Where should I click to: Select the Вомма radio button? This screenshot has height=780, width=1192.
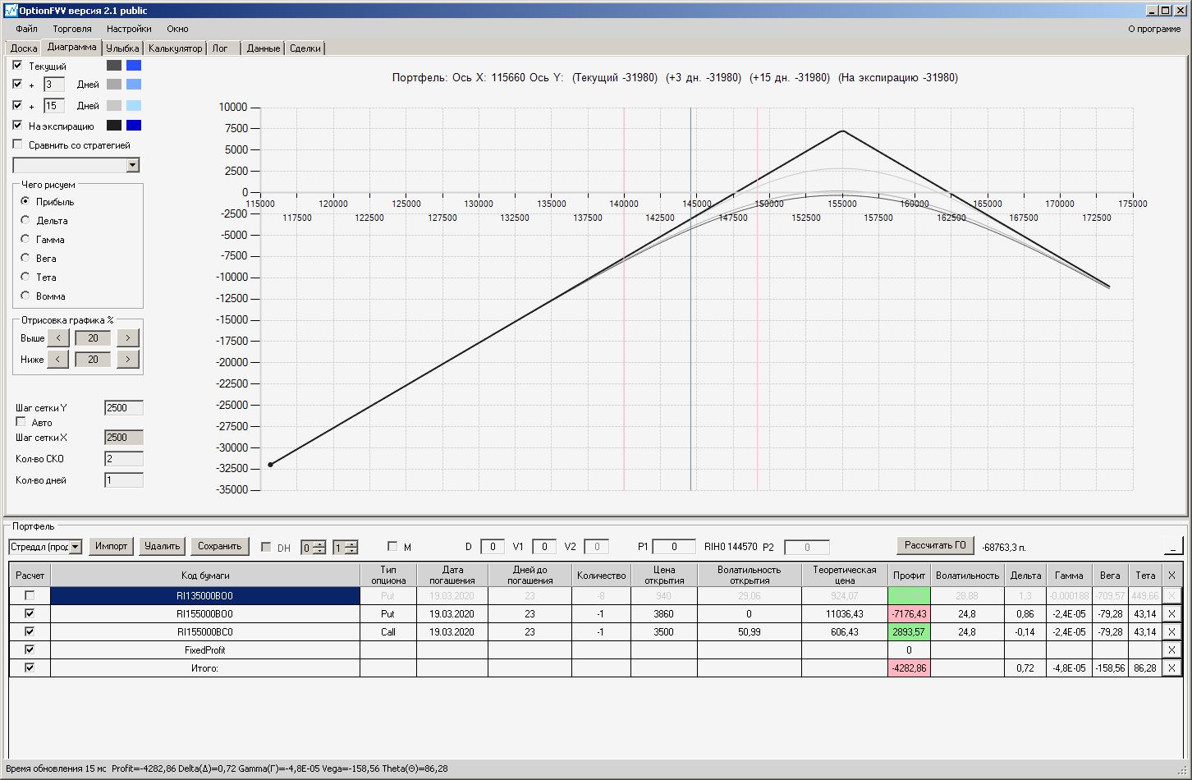pyautogui.click(x=25, y=296)
